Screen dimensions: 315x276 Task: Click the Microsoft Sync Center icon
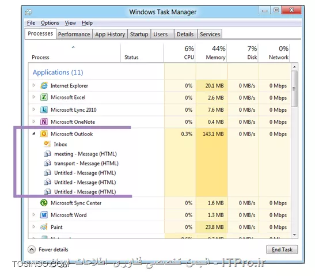pos(44,203)
